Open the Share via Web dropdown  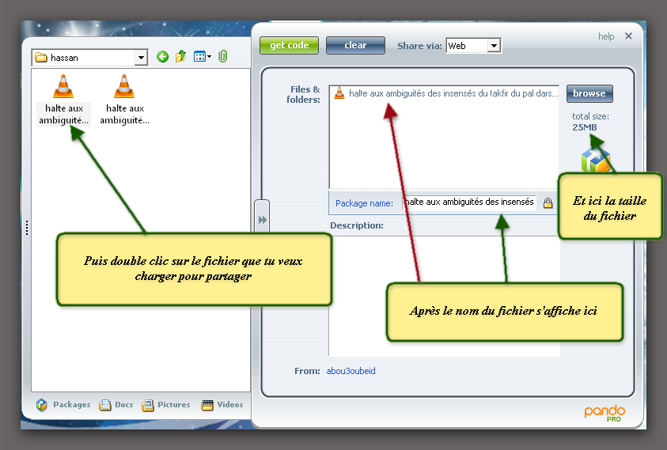click(494, 46)
